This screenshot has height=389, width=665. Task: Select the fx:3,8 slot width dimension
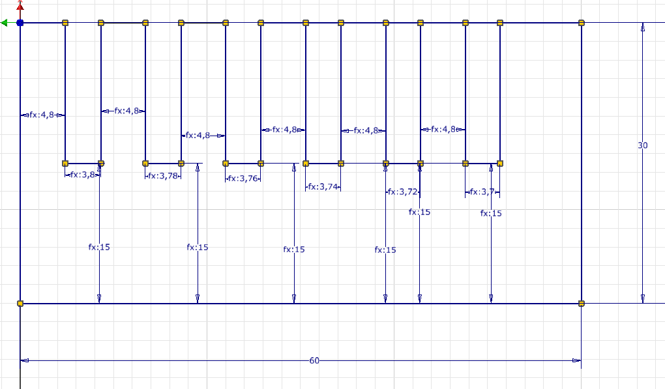pos(83,175)
